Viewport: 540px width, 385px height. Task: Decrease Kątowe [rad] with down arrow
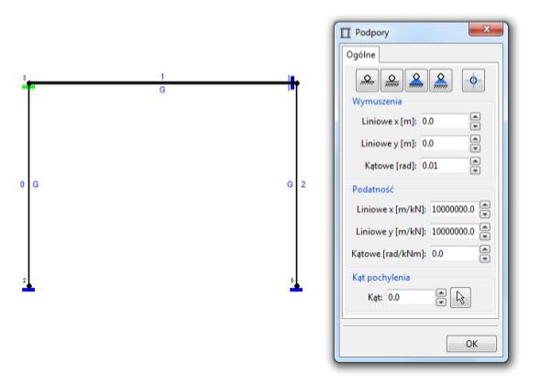pos(475,170)
